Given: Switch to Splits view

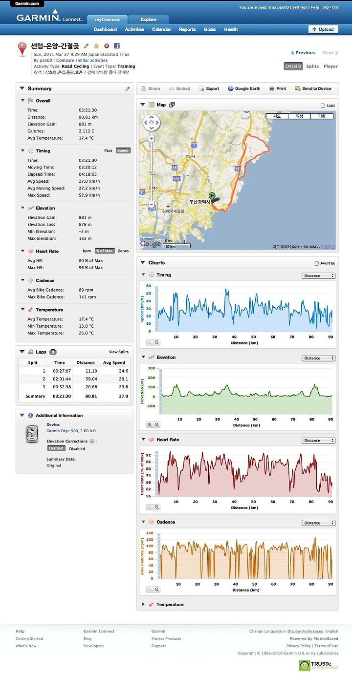Looking at the screenshot, I should 312,66.
